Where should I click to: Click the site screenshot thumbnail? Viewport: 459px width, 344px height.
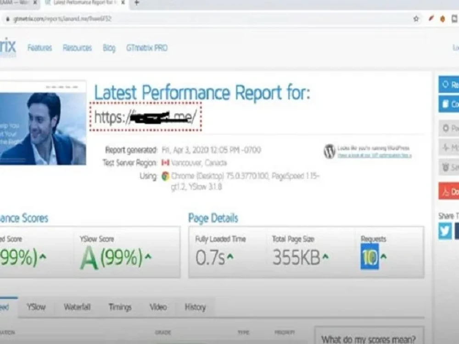43,123
